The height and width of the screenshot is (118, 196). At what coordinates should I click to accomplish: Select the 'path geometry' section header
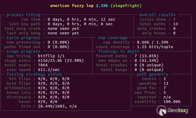coord(153,74)
